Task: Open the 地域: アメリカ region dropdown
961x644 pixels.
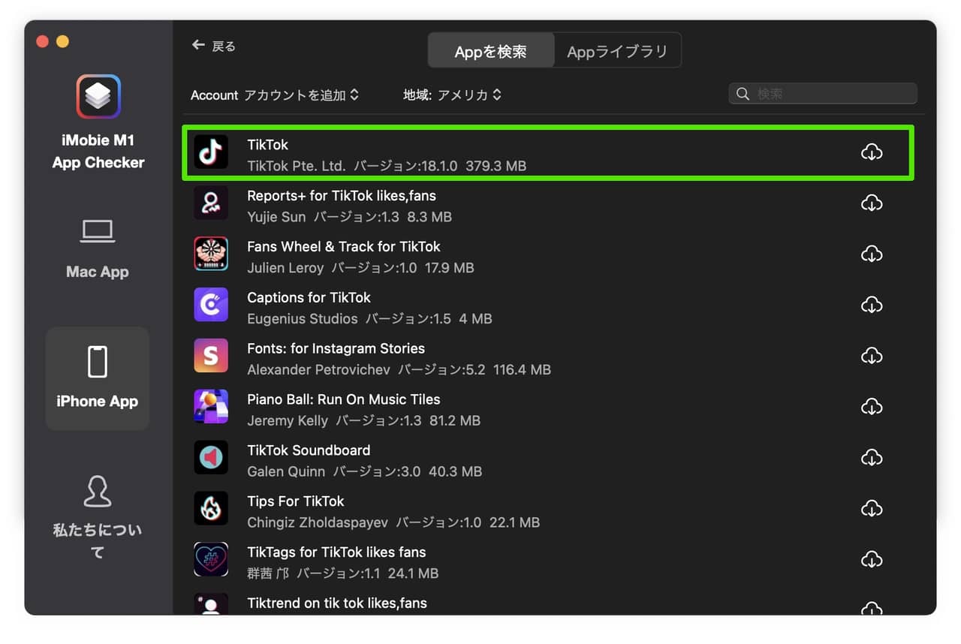Action: pyautogui.click(x=453, y=95)
